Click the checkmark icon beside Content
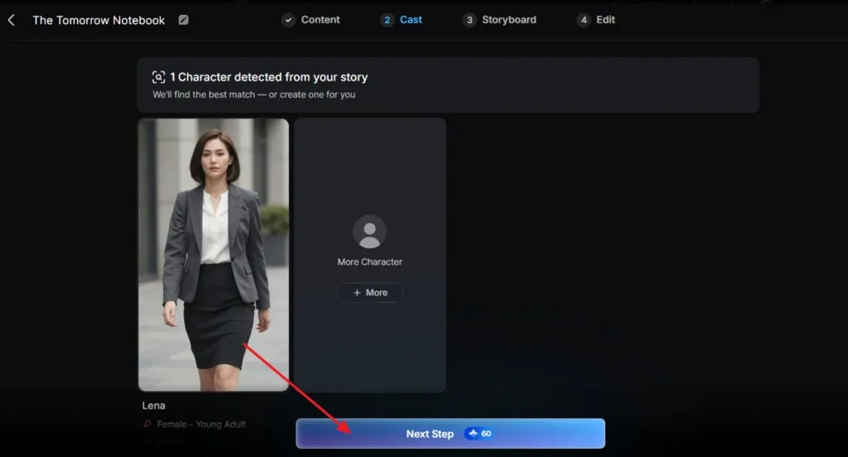This screenshot has height=457, width=848. (x=288, y=20)
